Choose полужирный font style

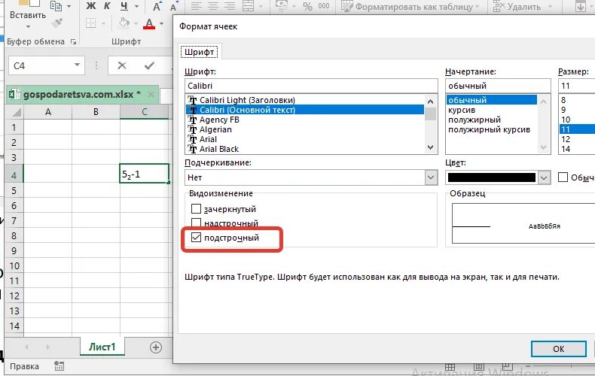click(x=474, y=120)
